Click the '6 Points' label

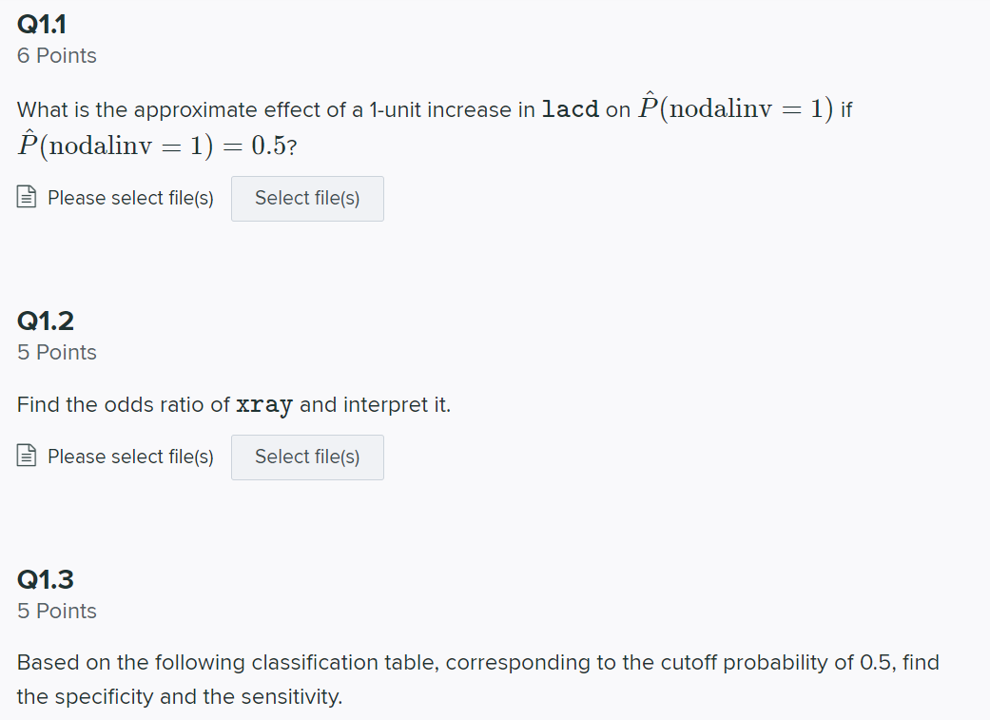point(57,55)
